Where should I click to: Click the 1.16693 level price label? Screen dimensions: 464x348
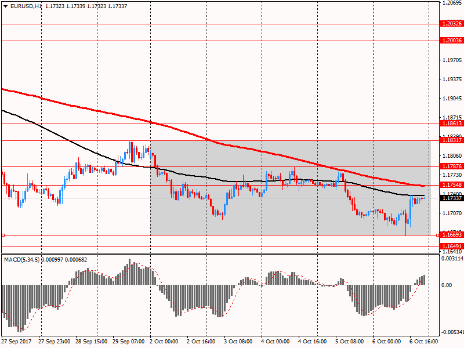pos(451,235)
